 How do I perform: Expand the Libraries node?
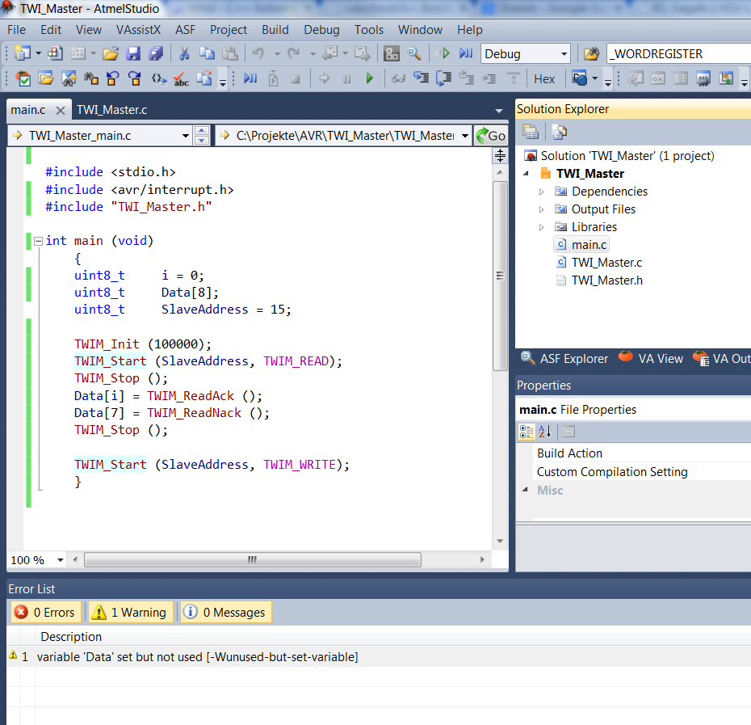point(541,227)
